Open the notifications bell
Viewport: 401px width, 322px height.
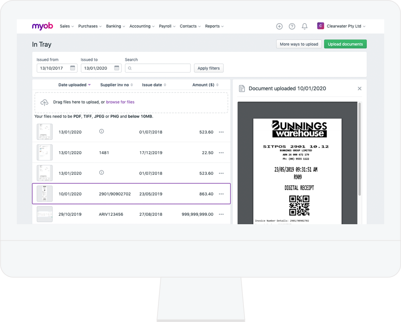tap(305, 26)
